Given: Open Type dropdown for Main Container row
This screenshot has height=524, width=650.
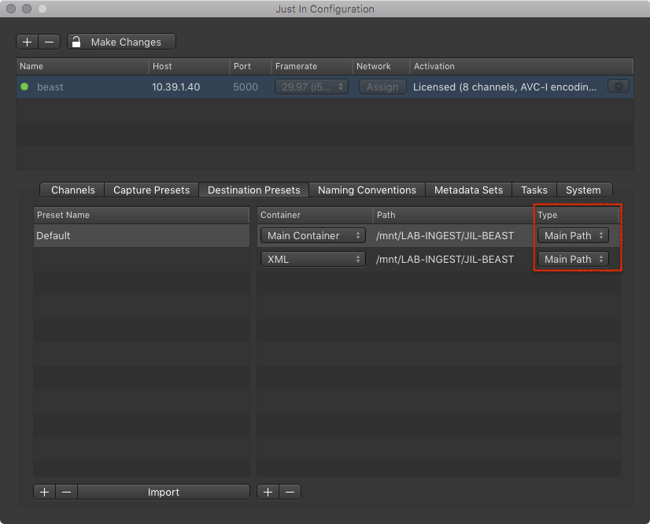Looking at the screenshot, I should [x=574, y=235].
